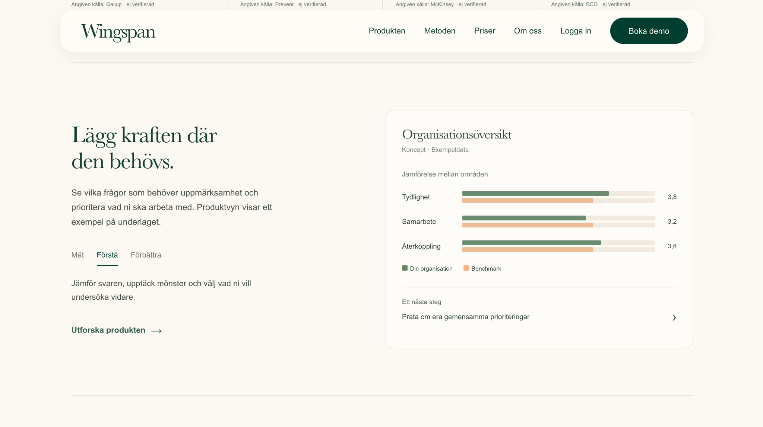This screenshot has height=427, width=763.
Task: Switch to the Förbättra tab
Action: tap(146, 255)
